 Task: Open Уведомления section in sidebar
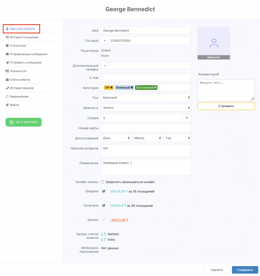click(19, 96)
